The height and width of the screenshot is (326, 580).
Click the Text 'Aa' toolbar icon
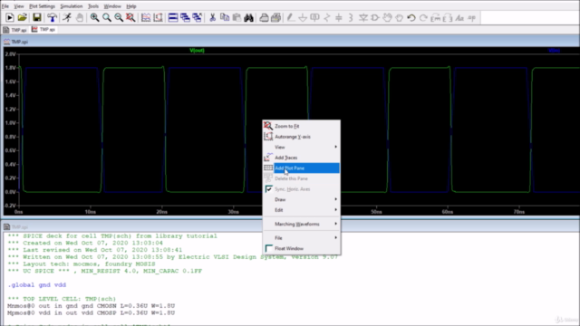pos(459,17)
